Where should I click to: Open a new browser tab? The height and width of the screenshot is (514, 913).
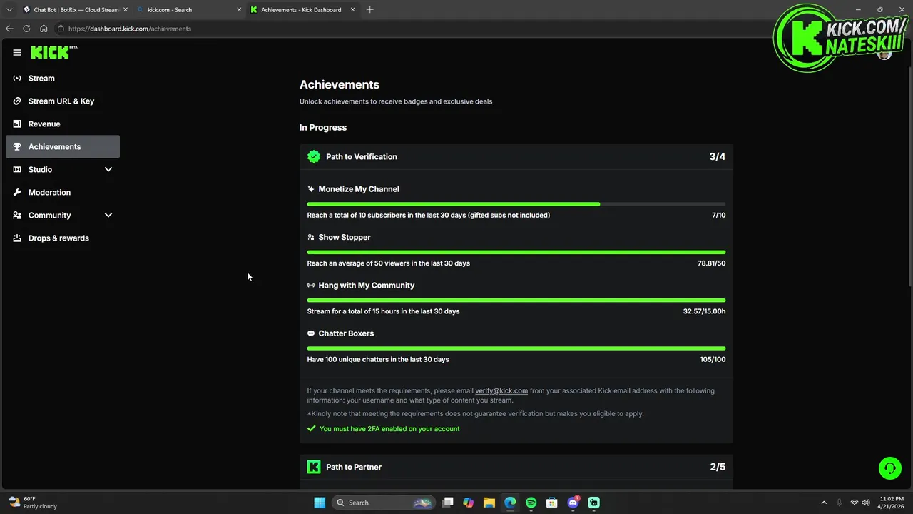369,10
